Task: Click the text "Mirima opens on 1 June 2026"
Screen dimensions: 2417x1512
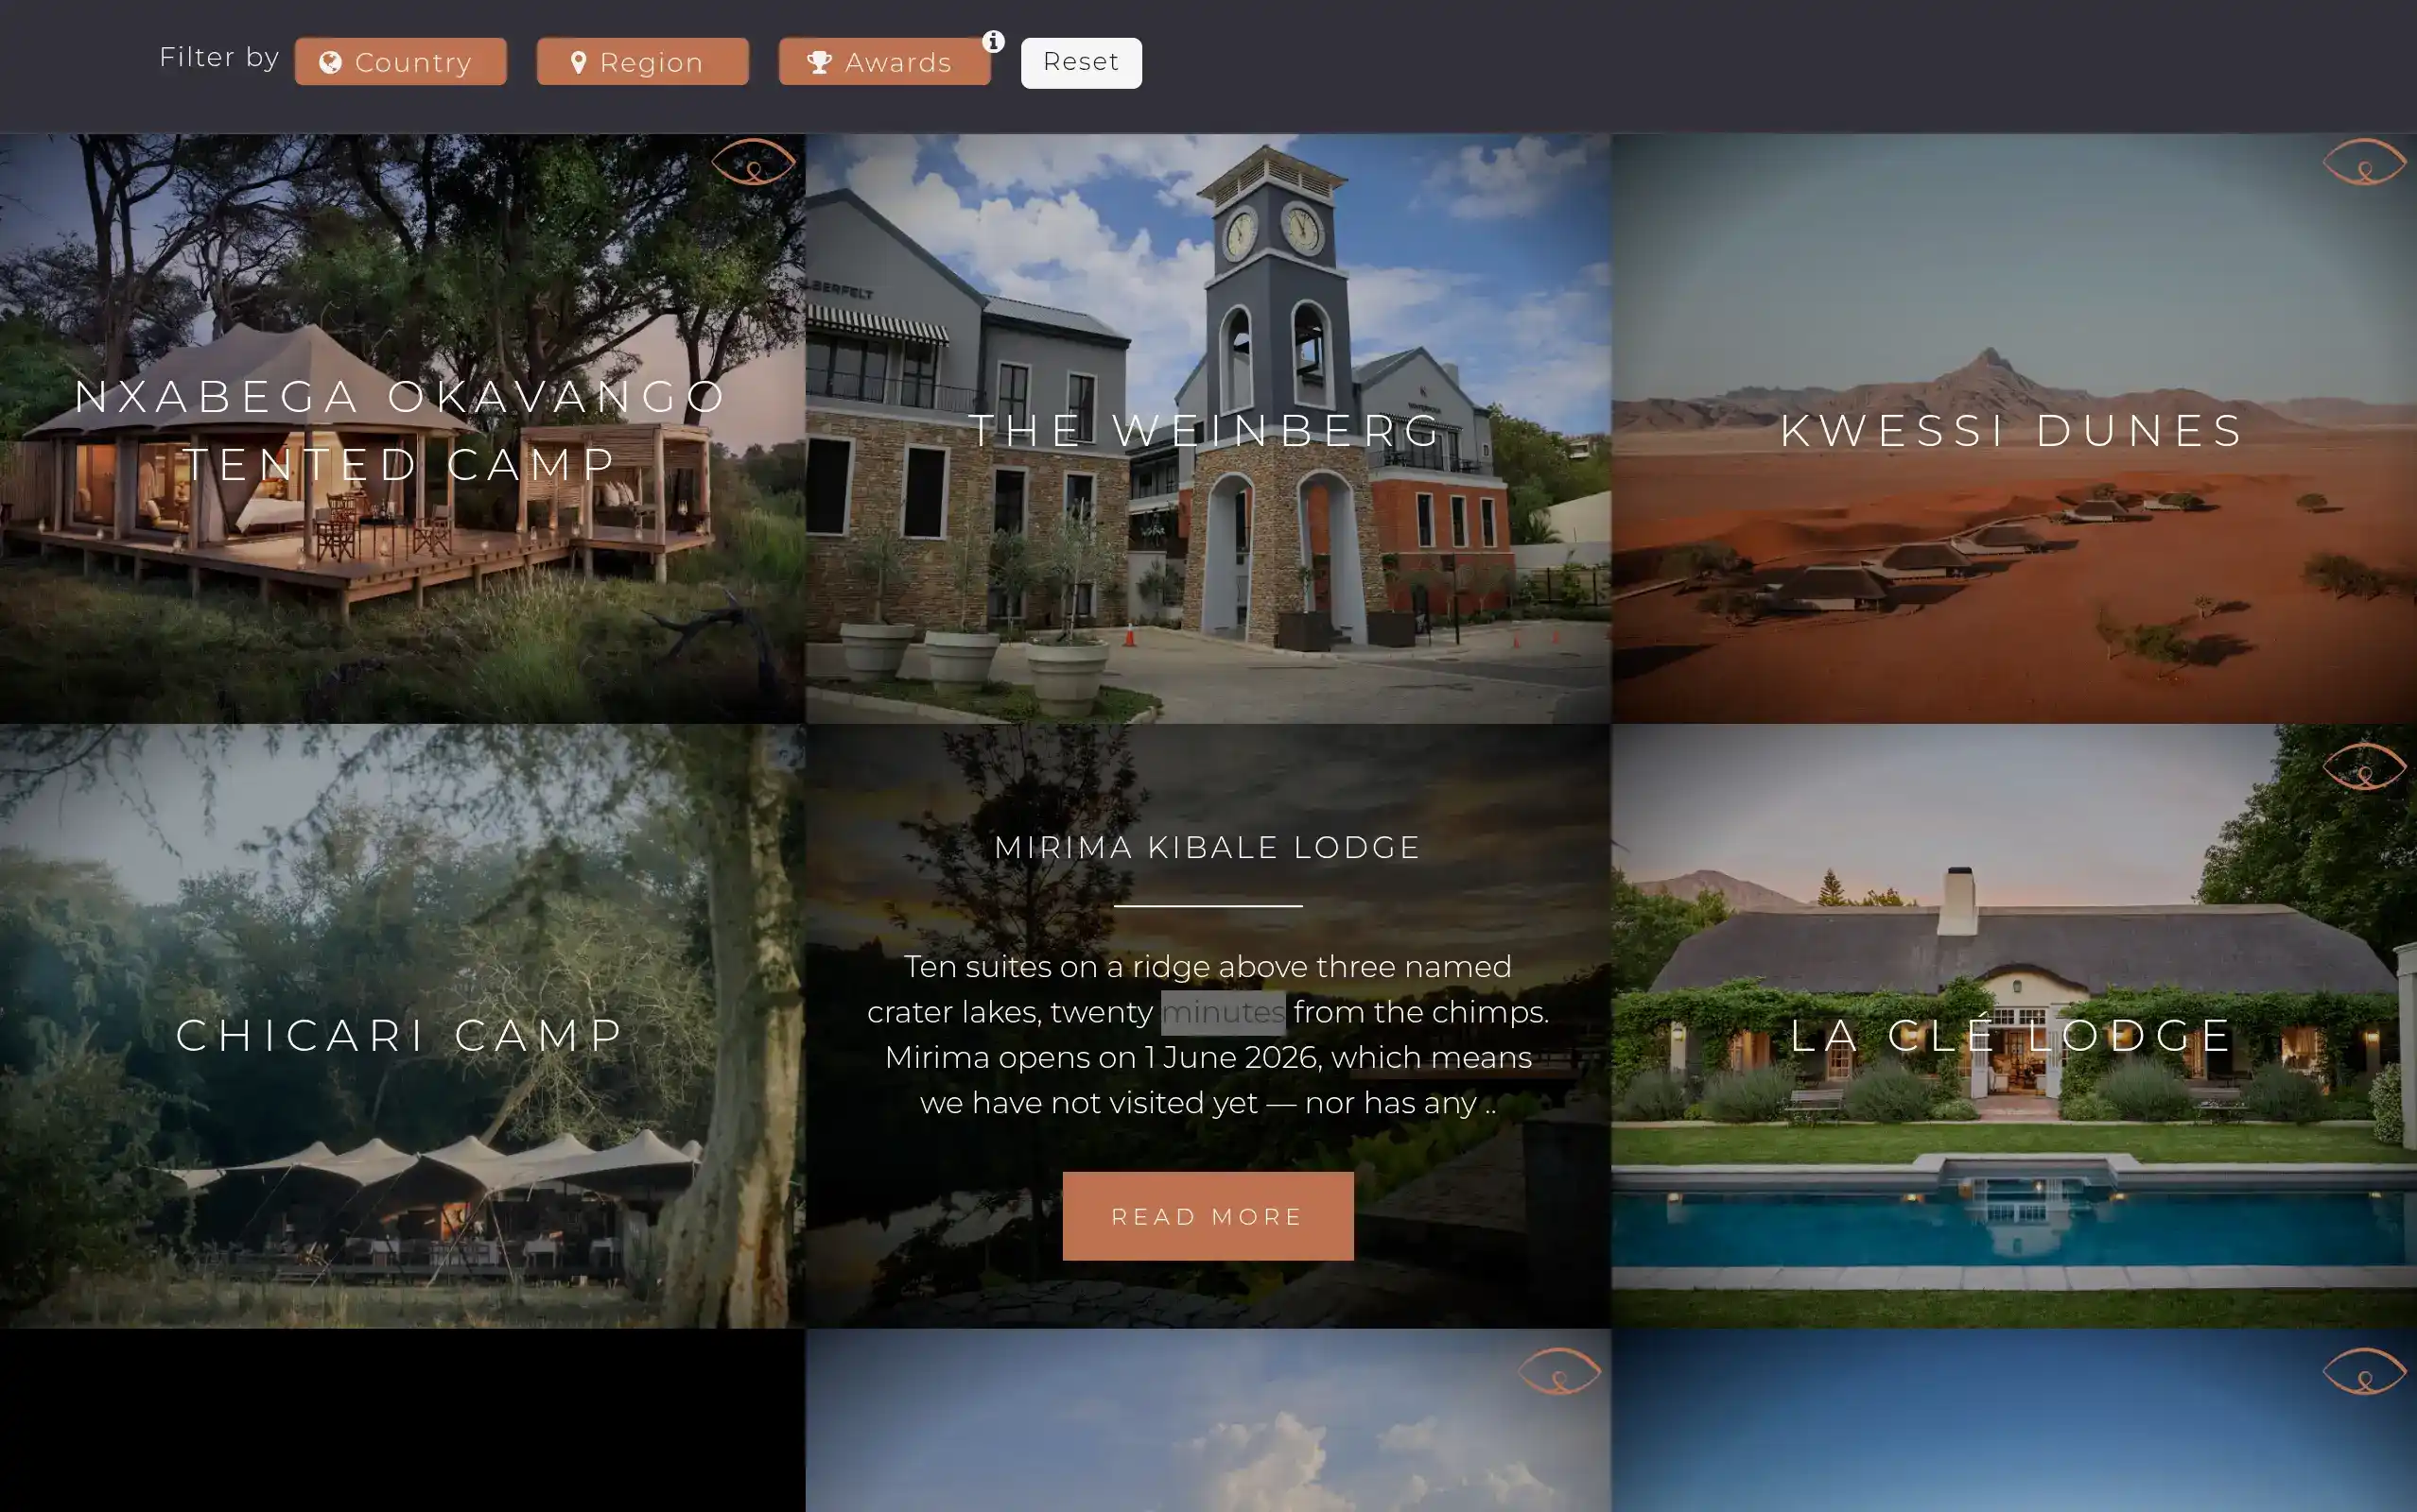Action: click(x=1104, y=1057)
